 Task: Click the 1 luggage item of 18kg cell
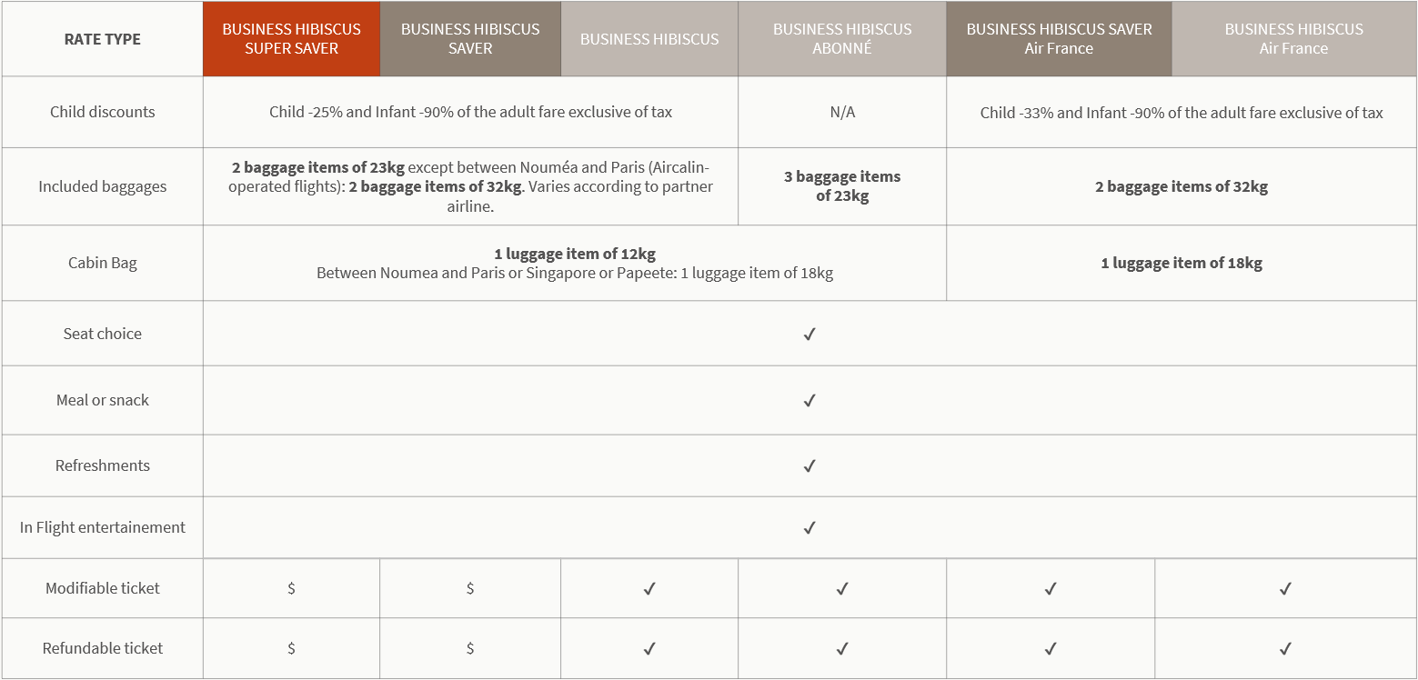[x=1181, y=264]
